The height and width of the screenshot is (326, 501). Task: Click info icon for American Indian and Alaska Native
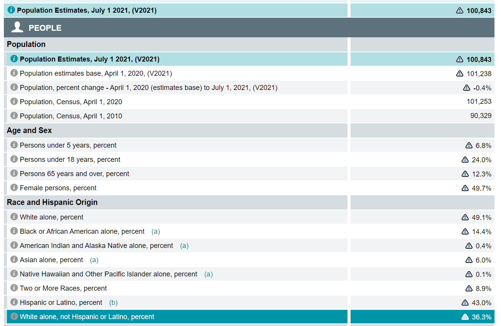[14, 245]
